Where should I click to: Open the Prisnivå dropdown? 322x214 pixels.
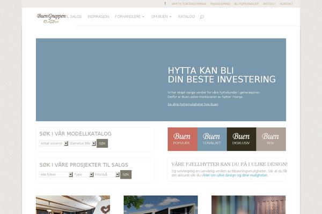tap(106, 174)
